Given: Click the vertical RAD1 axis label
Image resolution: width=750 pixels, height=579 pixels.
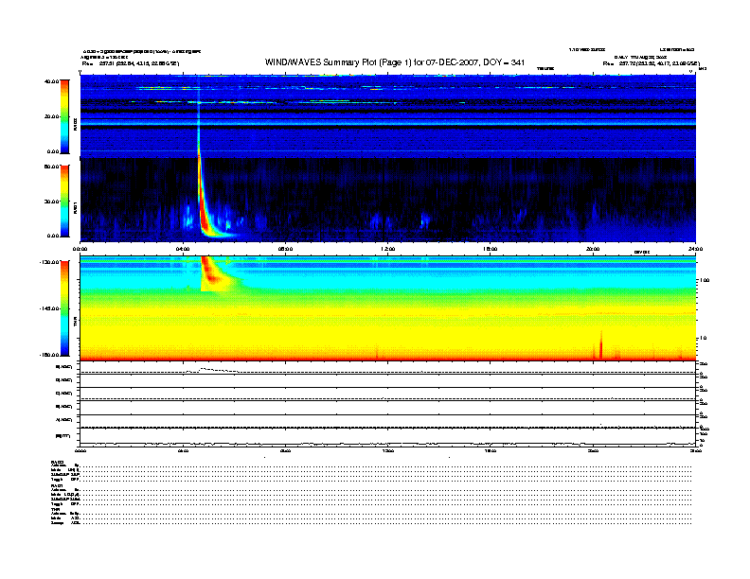Looking at the screenshot, I should tap(75, 207).
